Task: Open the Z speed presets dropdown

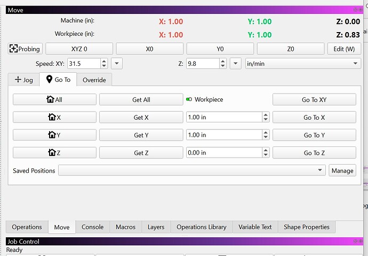Action: (236, 64)
